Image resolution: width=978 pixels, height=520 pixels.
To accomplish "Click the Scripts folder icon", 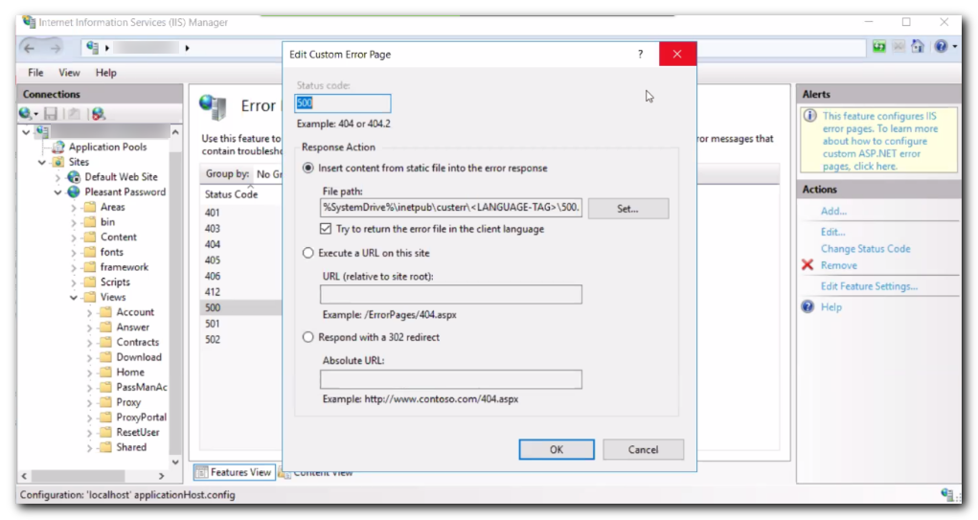I will 90,282.
